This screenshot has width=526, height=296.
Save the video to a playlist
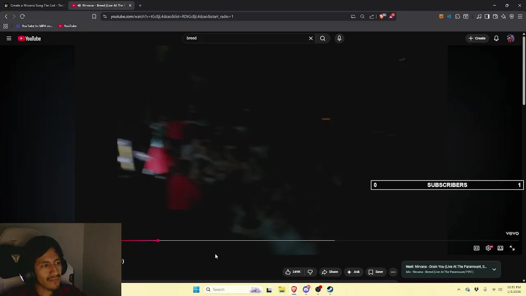tap(376, 272)
